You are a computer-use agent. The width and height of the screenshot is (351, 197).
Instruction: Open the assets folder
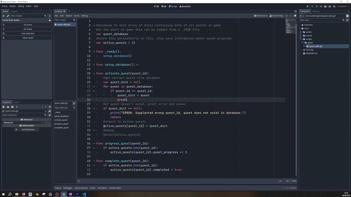click(308, 32)
